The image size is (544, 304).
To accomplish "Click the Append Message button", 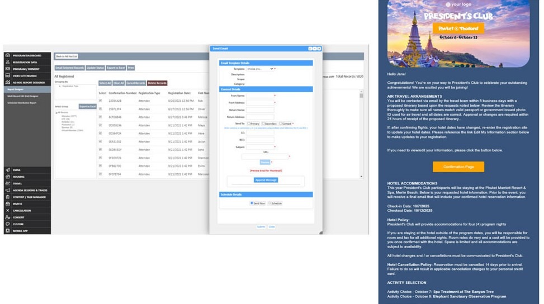I will (266, 180).
